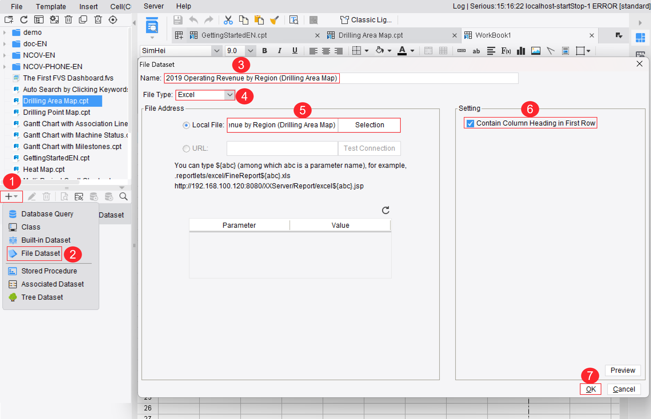Click the Format Painter brush icon

click(275, 20)
